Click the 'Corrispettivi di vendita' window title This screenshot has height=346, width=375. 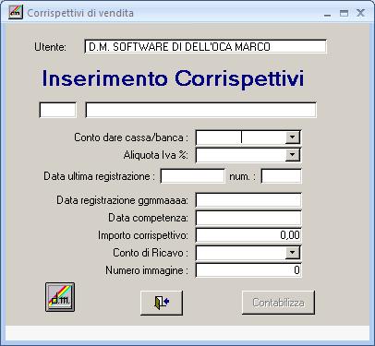pyautogui.click(x=80, y=13)
